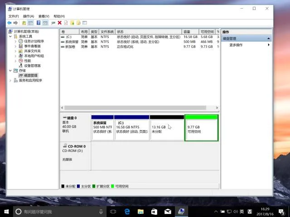Select 磁盘管理 in the tree
Image resolution: width=290 pixels, height=217 pixels.
(x=31, y=75)
